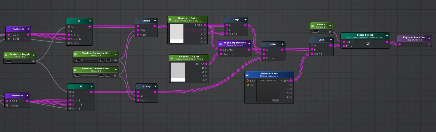This screenshot has height=132, width=436.
Task: Click Shadow Mask UV input port
Action: [248, 85]
